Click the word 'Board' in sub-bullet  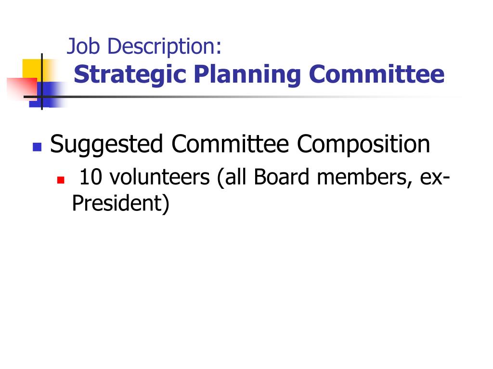281,177
